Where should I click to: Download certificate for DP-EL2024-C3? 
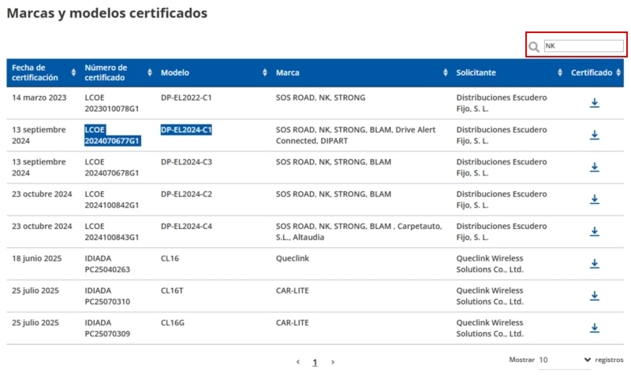point(595,167)
